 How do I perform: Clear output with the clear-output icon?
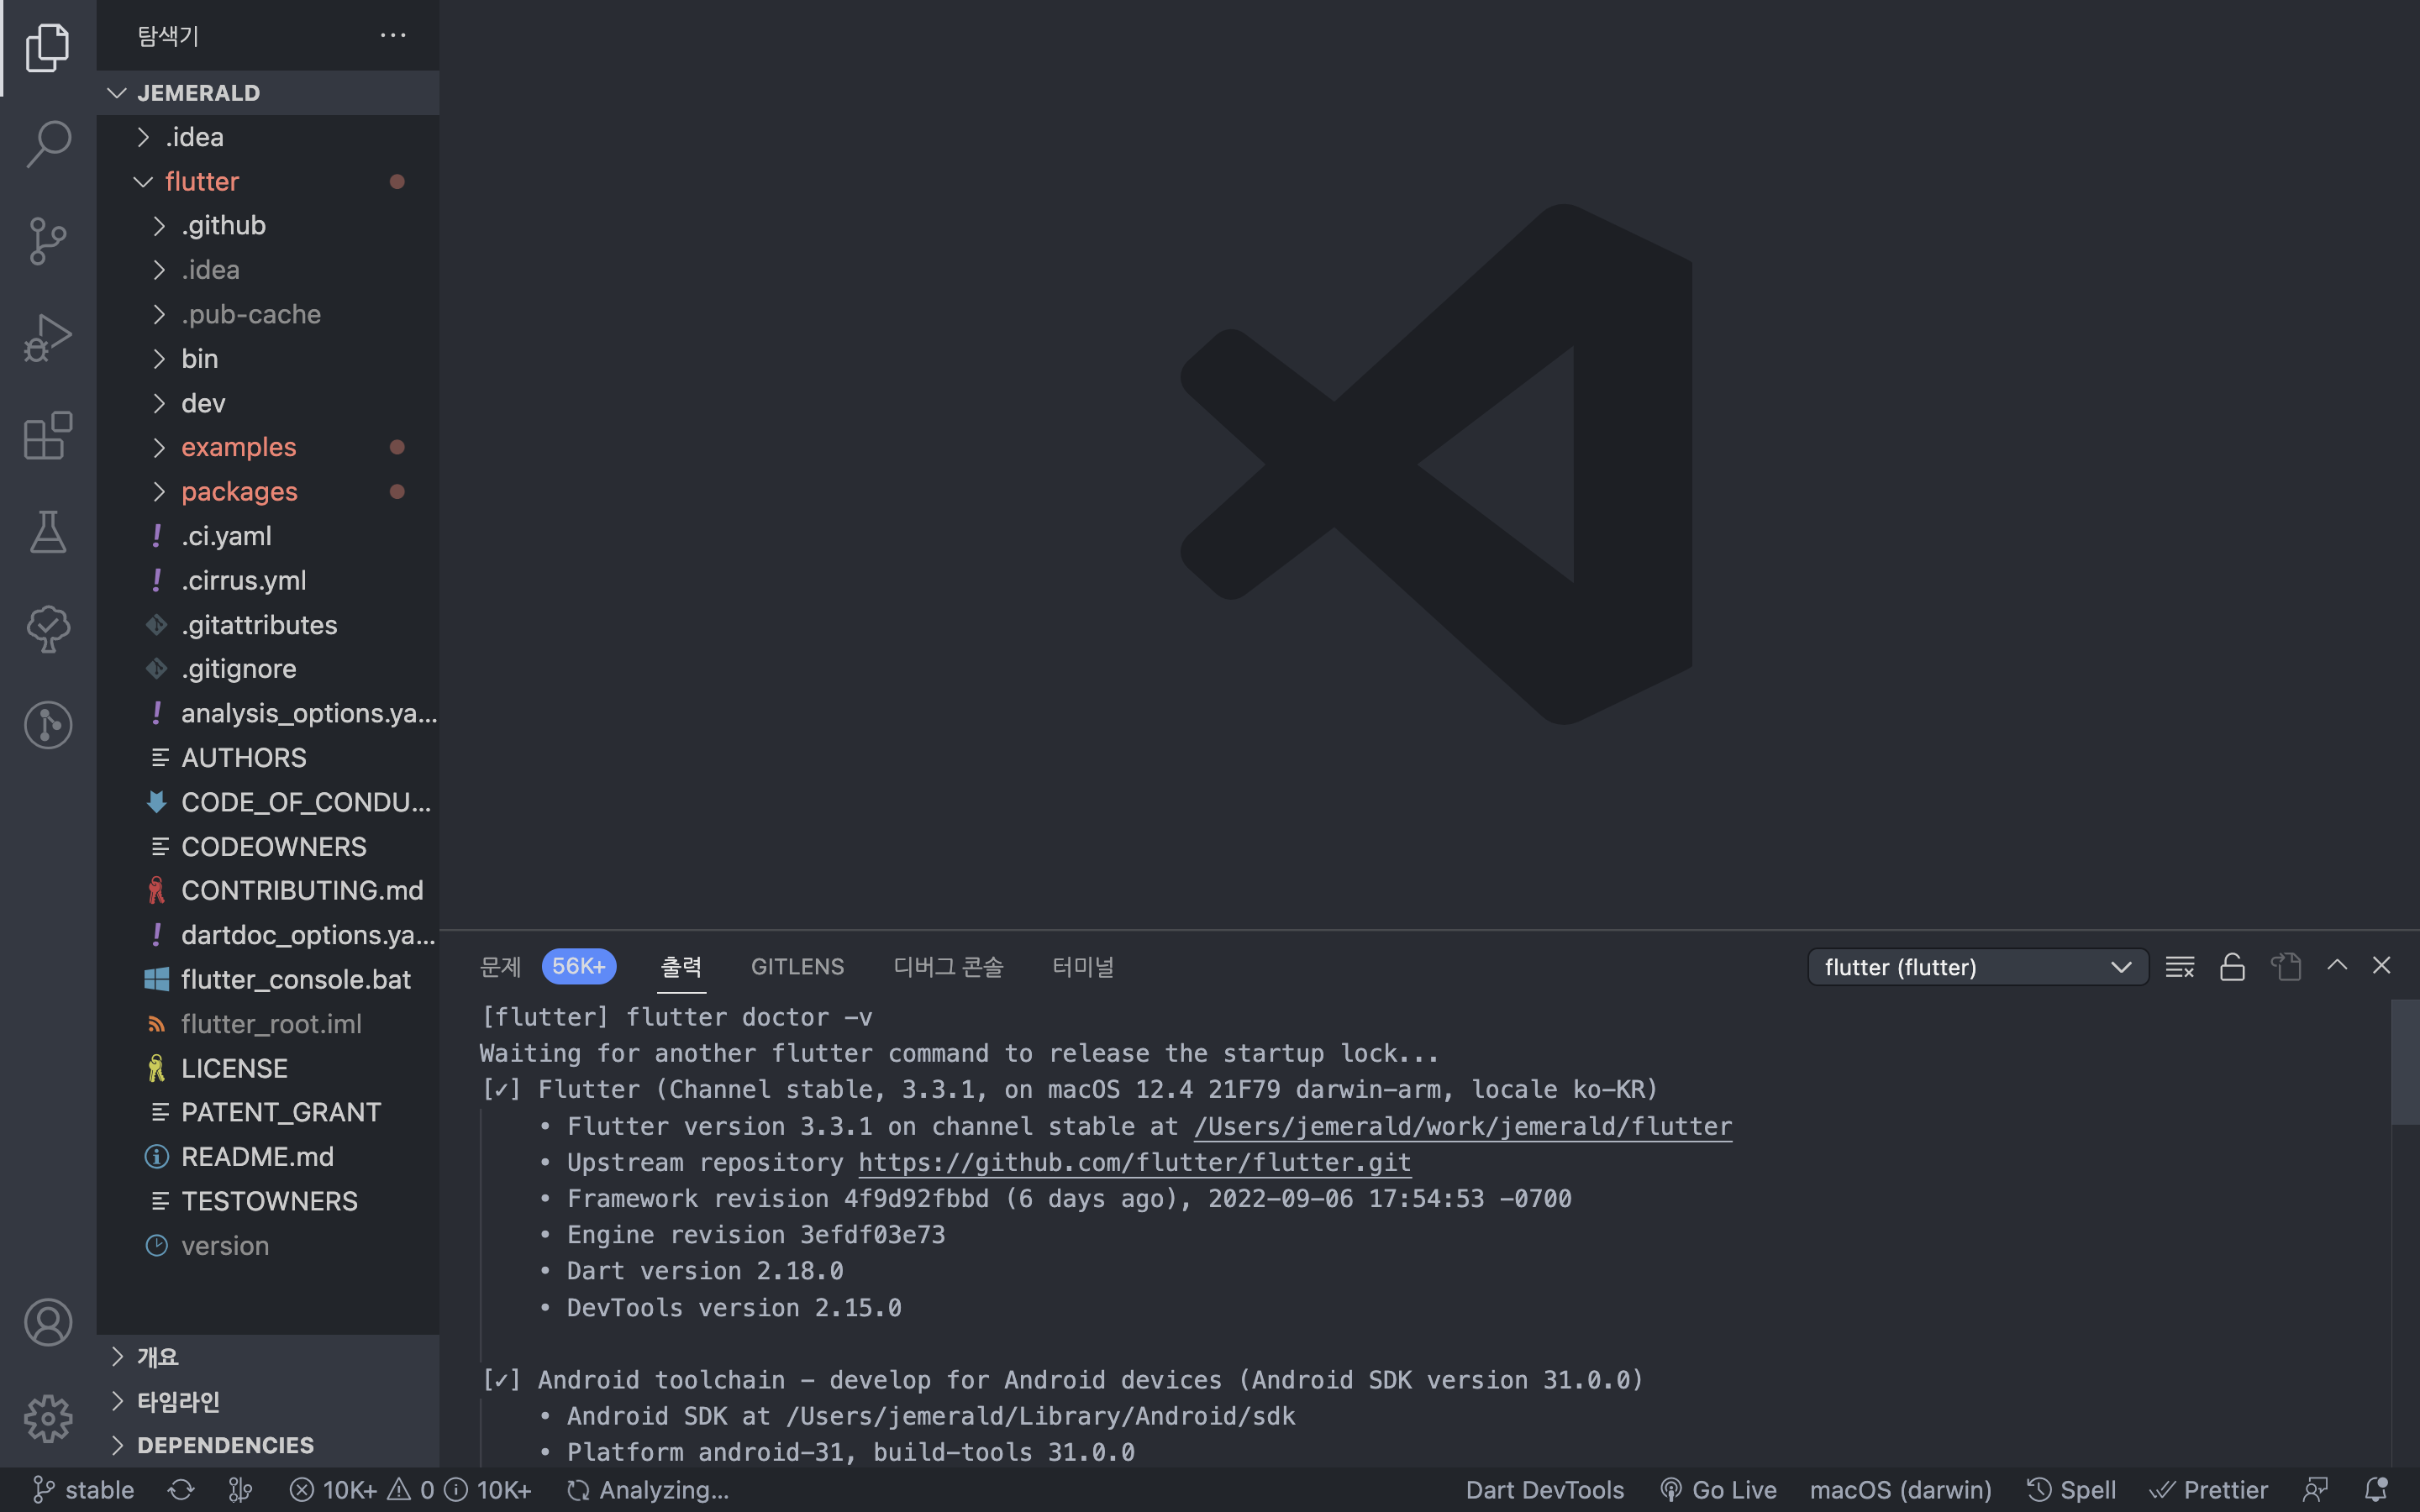[2179, 967]
